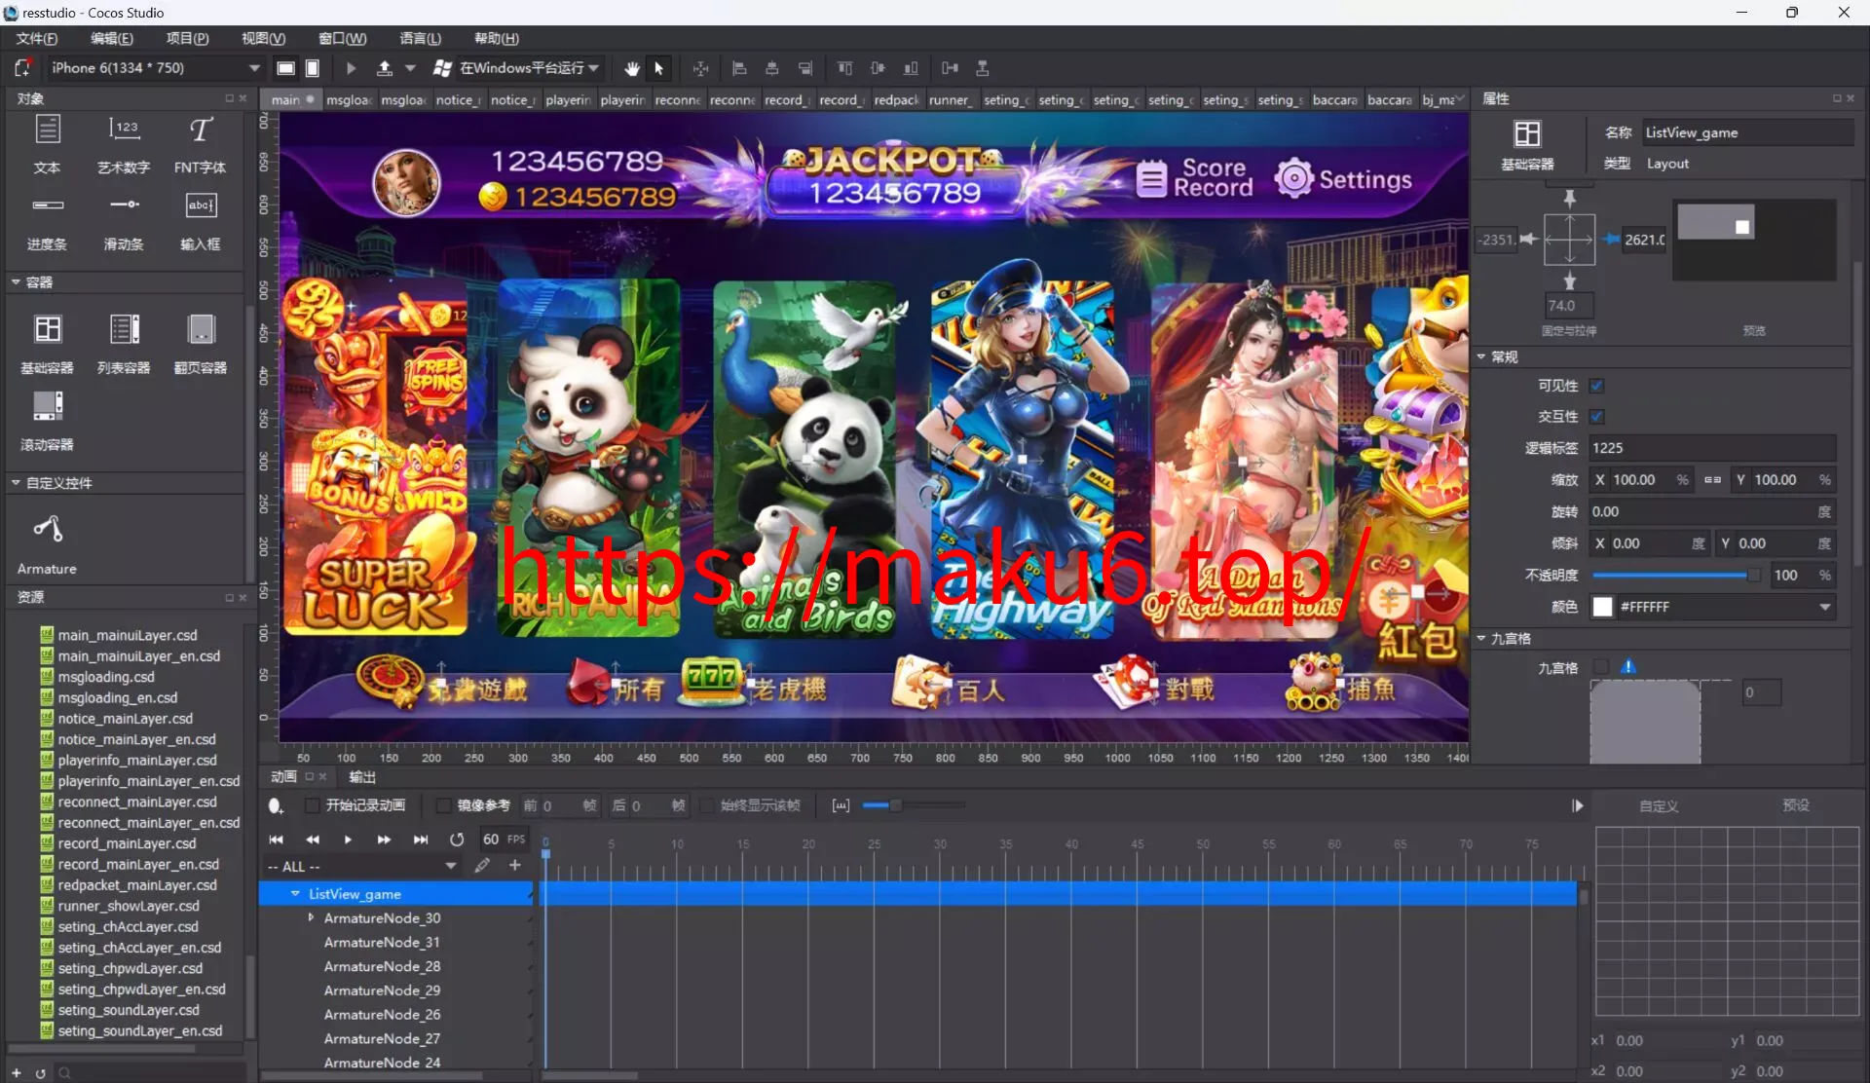This screenshot has height=1083, width=1870.
Task: Click the white color swatch
Action: [x=1602, y=607]
